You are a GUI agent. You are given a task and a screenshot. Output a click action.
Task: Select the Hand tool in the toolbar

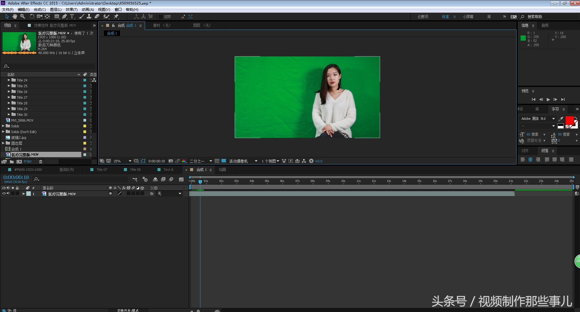(x=15, y=17)
